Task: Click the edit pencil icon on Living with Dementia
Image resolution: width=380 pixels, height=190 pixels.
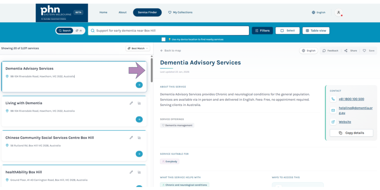Action: pyautogui.click(x=131, y=103)
